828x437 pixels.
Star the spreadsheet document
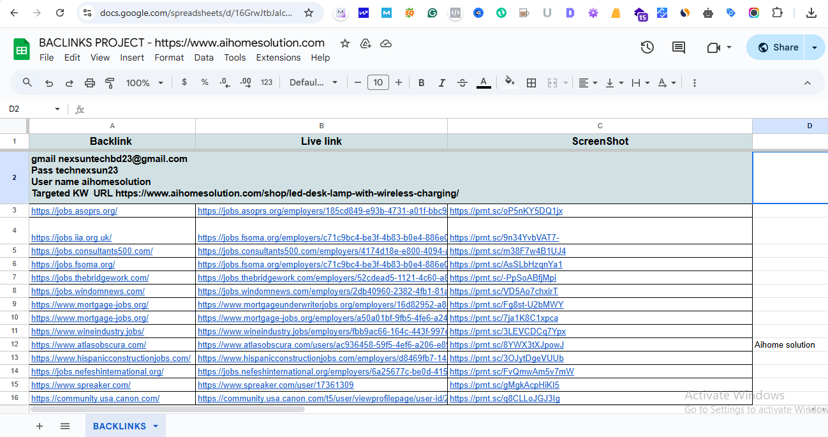pyautogui.click(x=345, y=43)
